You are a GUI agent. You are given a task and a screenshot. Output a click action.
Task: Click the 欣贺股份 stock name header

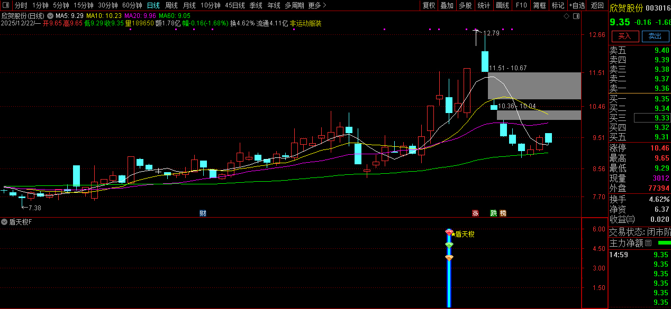[x=627, y=7]
